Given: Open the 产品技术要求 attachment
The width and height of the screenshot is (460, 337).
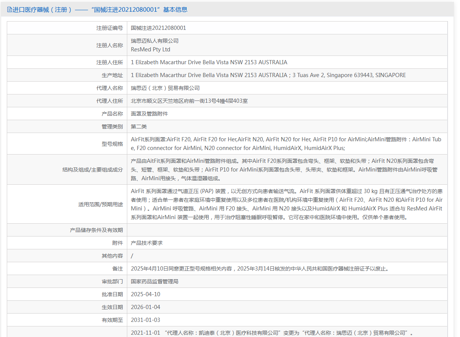Looking at the screenshot, I should [147, 243].
